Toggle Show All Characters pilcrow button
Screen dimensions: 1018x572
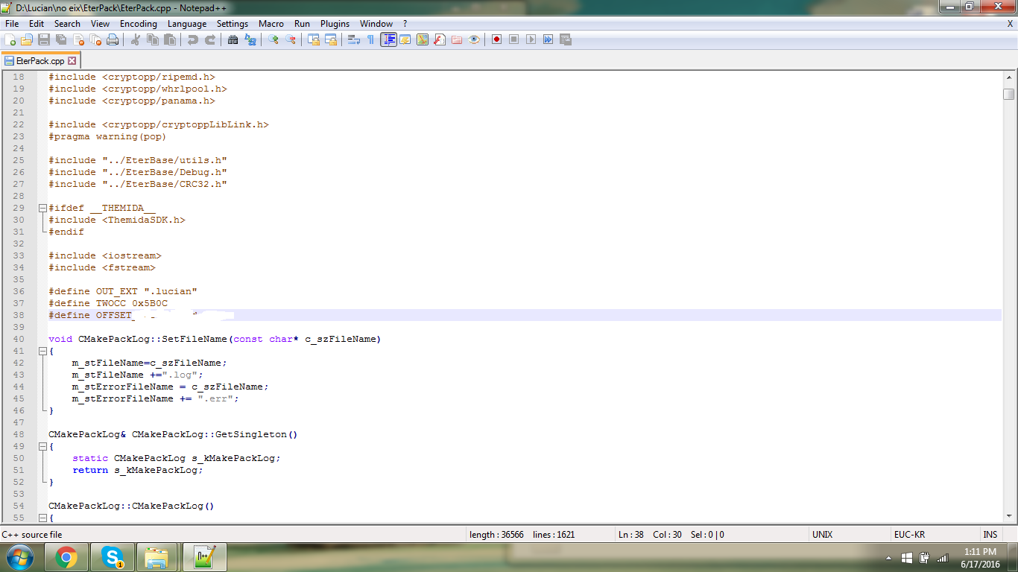pos(371,39)
